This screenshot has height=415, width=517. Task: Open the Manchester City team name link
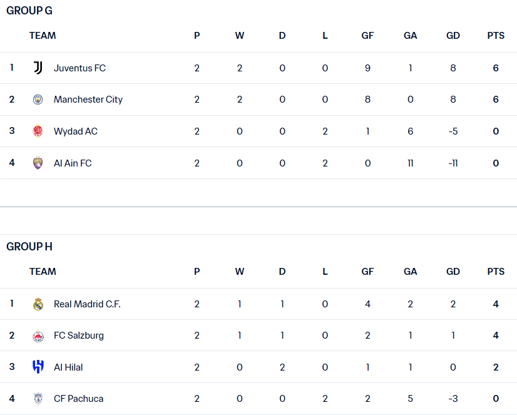pyautogui.click(x=88, y=100)
